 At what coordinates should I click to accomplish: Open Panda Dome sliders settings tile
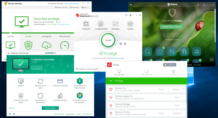tap(172, 51)
